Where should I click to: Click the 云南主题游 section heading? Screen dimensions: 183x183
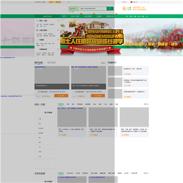pyautogui.click(x=40, y=174)
